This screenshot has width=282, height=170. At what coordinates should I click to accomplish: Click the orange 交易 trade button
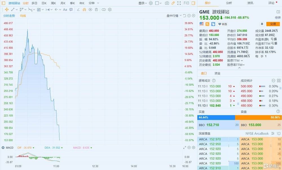click(x=273, y=24)
